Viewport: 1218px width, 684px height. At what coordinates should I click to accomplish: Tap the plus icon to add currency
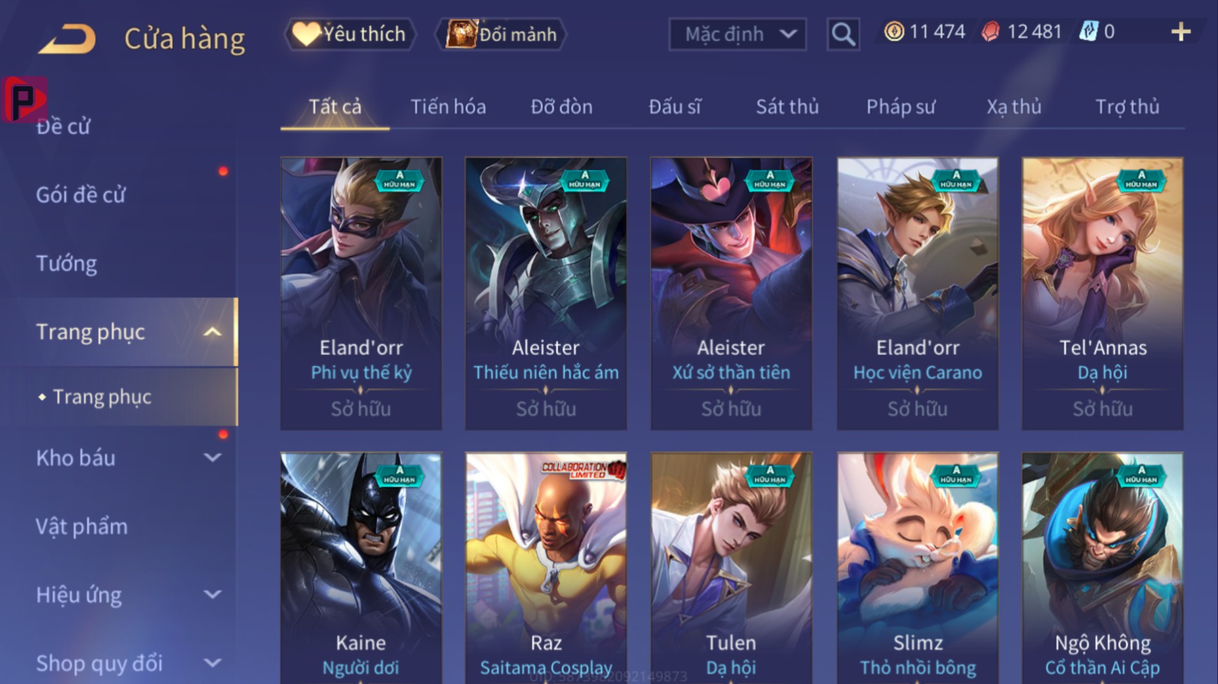(1181, 32)
